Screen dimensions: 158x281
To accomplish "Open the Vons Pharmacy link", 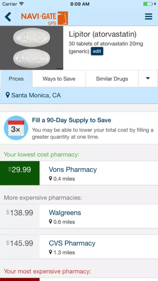I will (73, 169).
